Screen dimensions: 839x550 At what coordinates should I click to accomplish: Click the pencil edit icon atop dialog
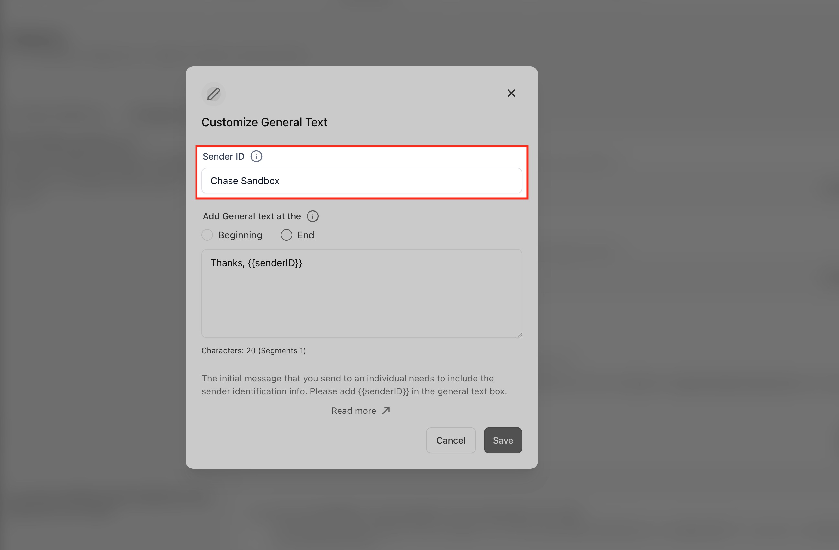(213, 94)
